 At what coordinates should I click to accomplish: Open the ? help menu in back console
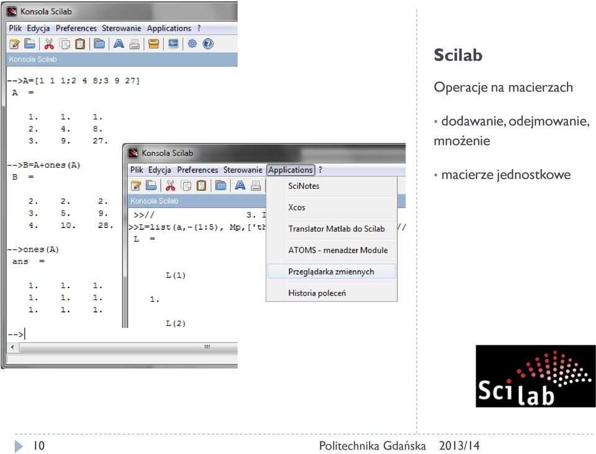click(199, 28)
